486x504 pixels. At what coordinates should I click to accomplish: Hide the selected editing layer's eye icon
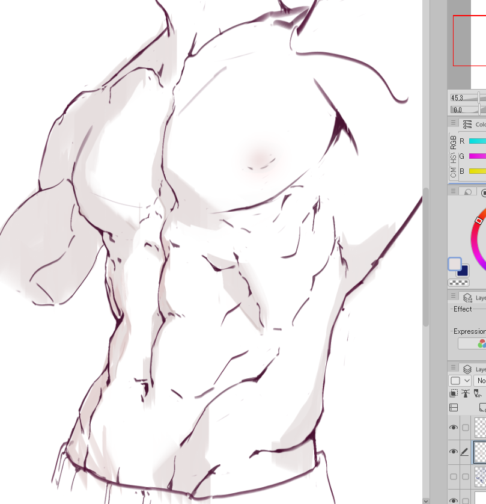(x=453, y=452)
